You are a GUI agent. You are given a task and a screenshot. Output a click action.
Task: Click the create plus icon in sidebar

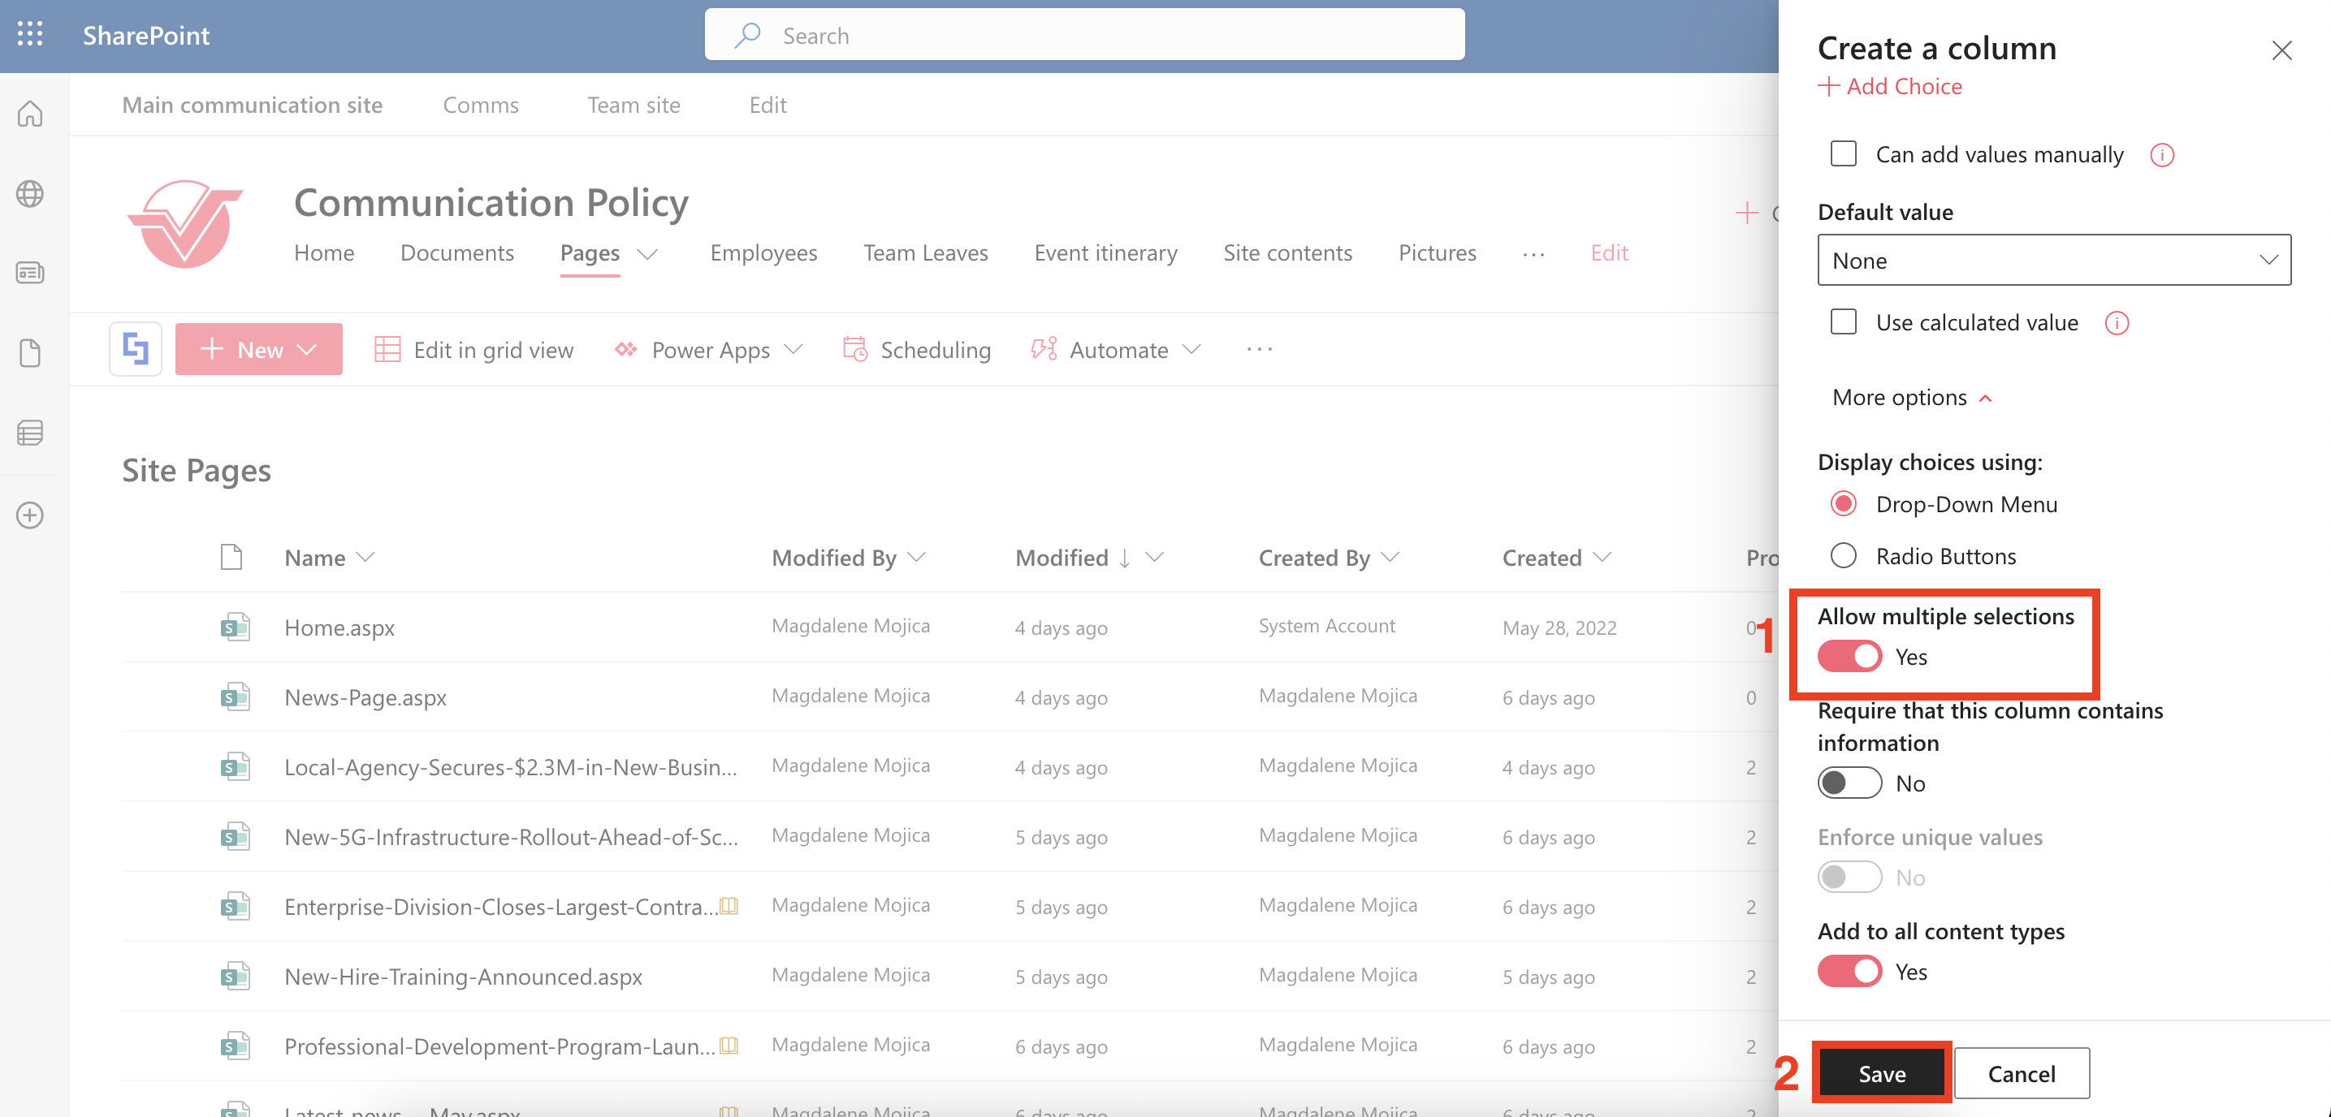click(x=30, y=515)
